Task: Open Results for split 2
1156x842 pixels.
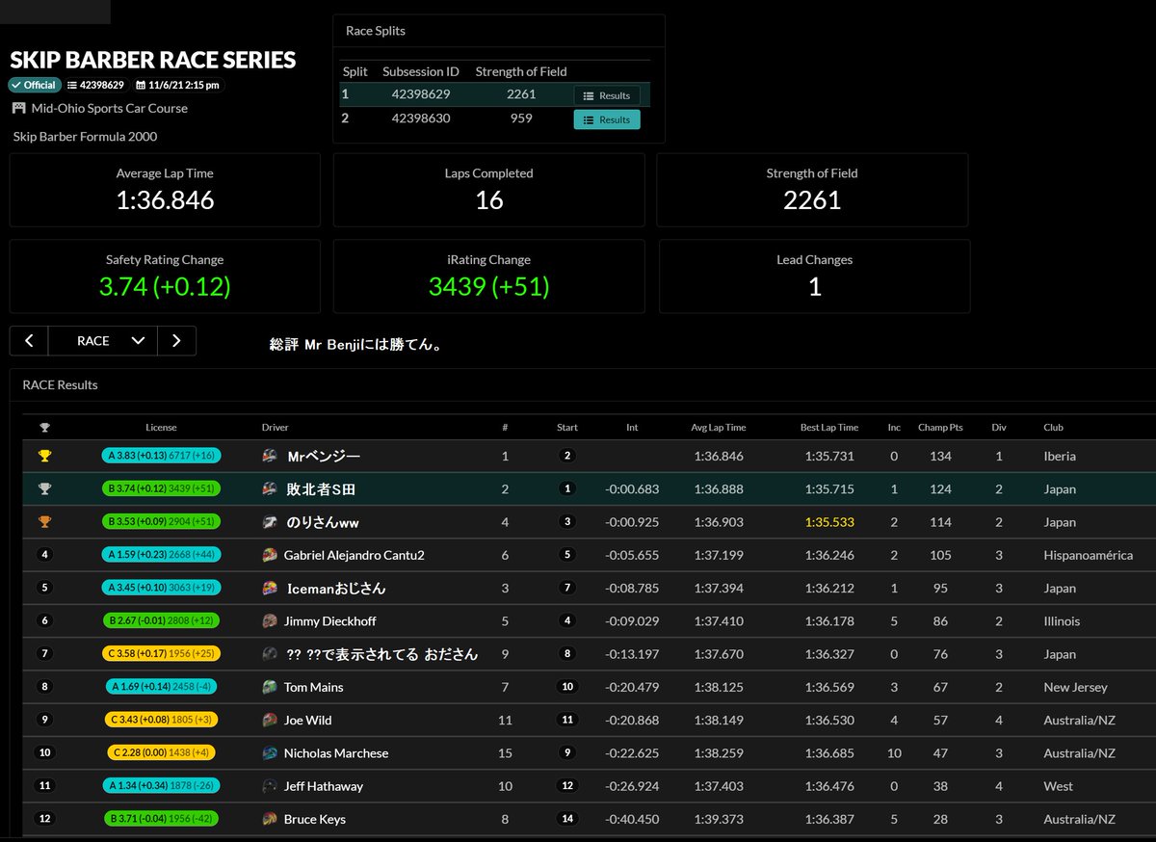Action: [607, 119]
